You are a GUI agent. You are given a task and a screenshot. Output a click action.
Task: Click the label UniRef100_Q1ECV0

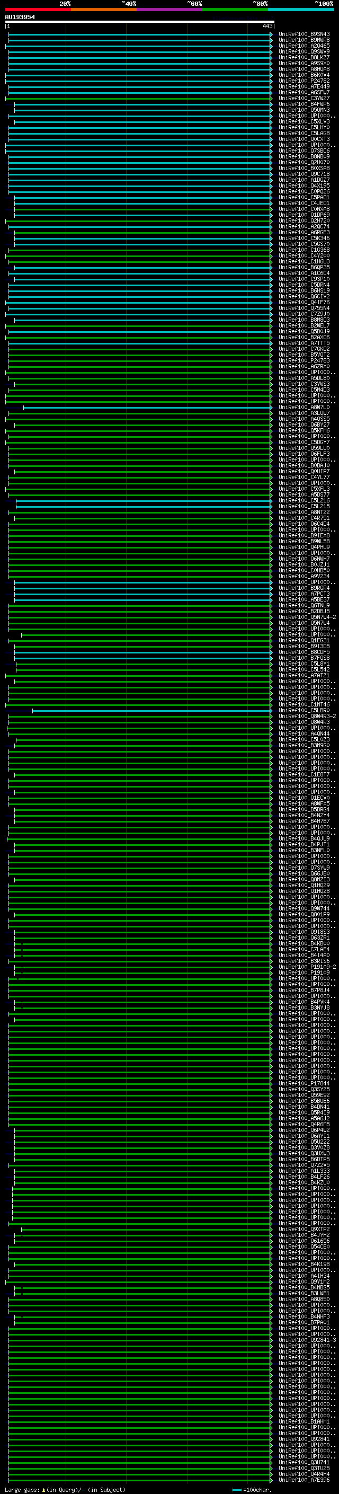pos(304,798)
